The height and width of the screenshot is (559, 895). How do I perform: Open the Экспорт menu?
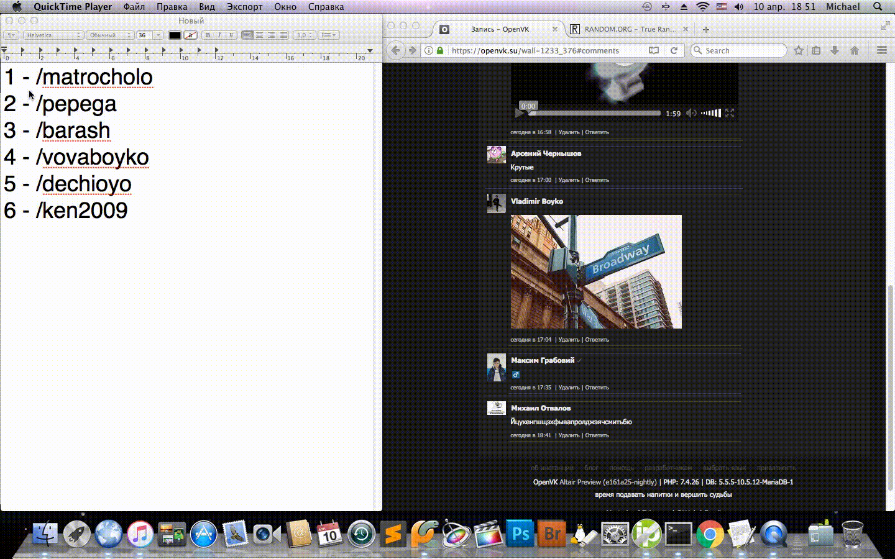click(x=244, y=6)
